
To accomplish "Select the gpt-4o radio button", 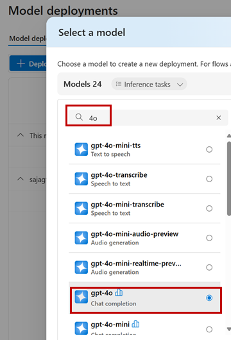I will pyautogui.click(x=209, y=298).
